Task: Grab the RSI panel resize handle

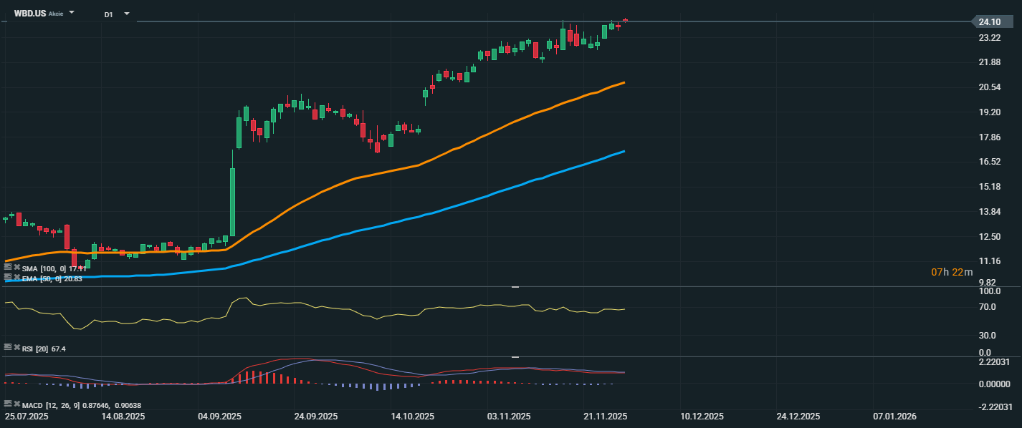Action: [x=515, y=286]
